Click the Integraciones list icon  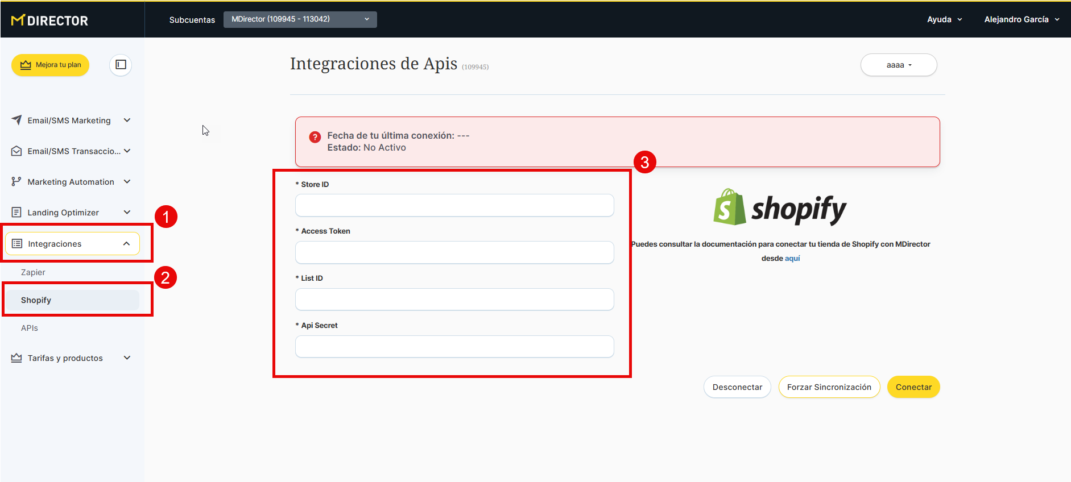tap(17, 244)
